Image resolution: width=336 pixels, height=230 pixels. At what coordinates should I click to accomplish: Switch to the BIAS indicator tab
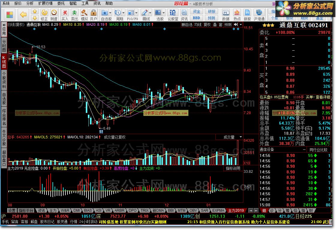click(x=88, y=211)
